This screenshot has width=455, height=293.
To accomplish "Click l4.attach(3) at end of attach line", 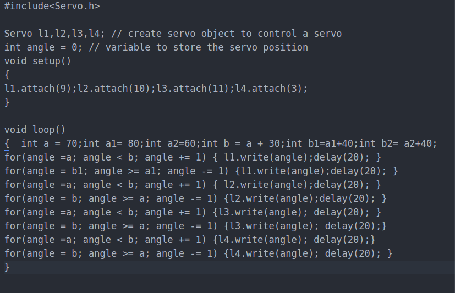I will point(268,89).
